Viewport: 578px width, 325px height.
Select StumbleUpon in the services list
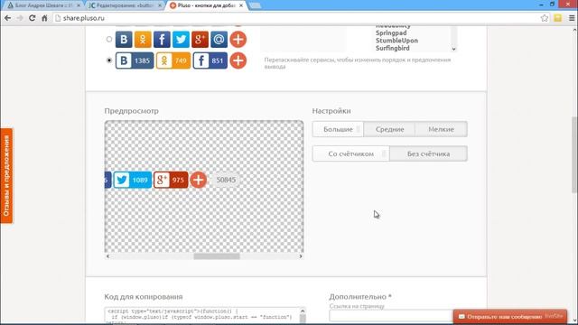tap(396, 41)
